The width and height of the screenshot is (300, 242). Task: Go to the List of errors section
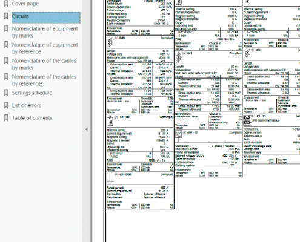coord(26,105)
